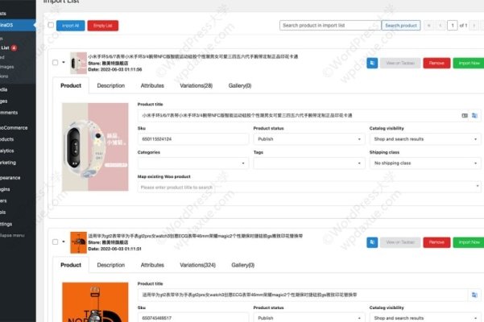Go to the next page using the pagination arrow after 'of 1'
484x322 pixels.
coord(474,25)
